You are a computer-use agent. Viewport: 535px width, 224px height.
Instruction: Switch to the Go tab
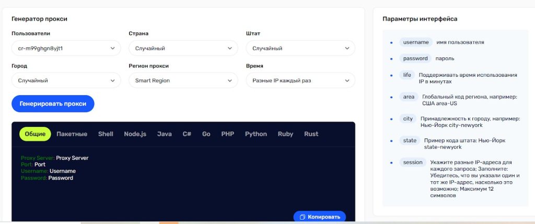[x=206, y=134]
